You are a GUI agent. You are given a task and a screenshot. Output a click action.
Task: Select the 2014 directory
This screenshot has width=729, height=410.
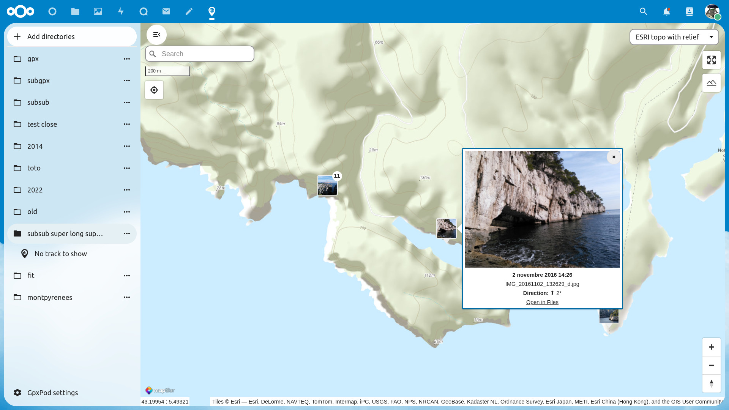35,146
